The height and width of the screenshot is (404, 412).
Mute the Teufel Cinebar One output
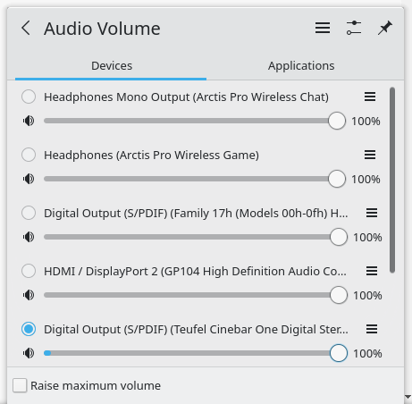coord(29,353)
